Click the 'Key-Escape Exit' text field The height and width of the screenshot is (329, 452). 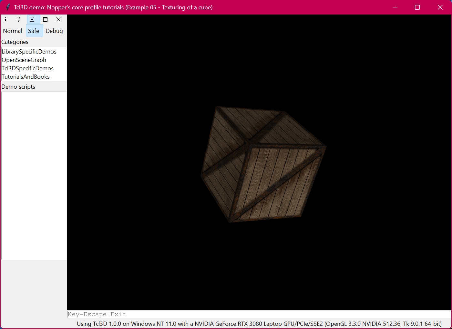coord(259,314)
